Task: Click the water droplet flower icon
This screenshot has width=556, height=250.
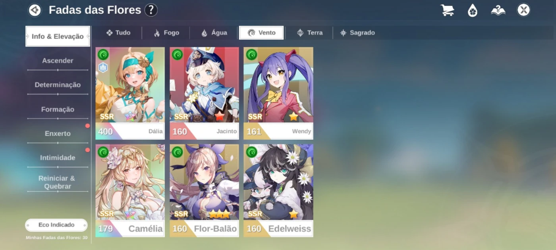Action: pos(472,10)
